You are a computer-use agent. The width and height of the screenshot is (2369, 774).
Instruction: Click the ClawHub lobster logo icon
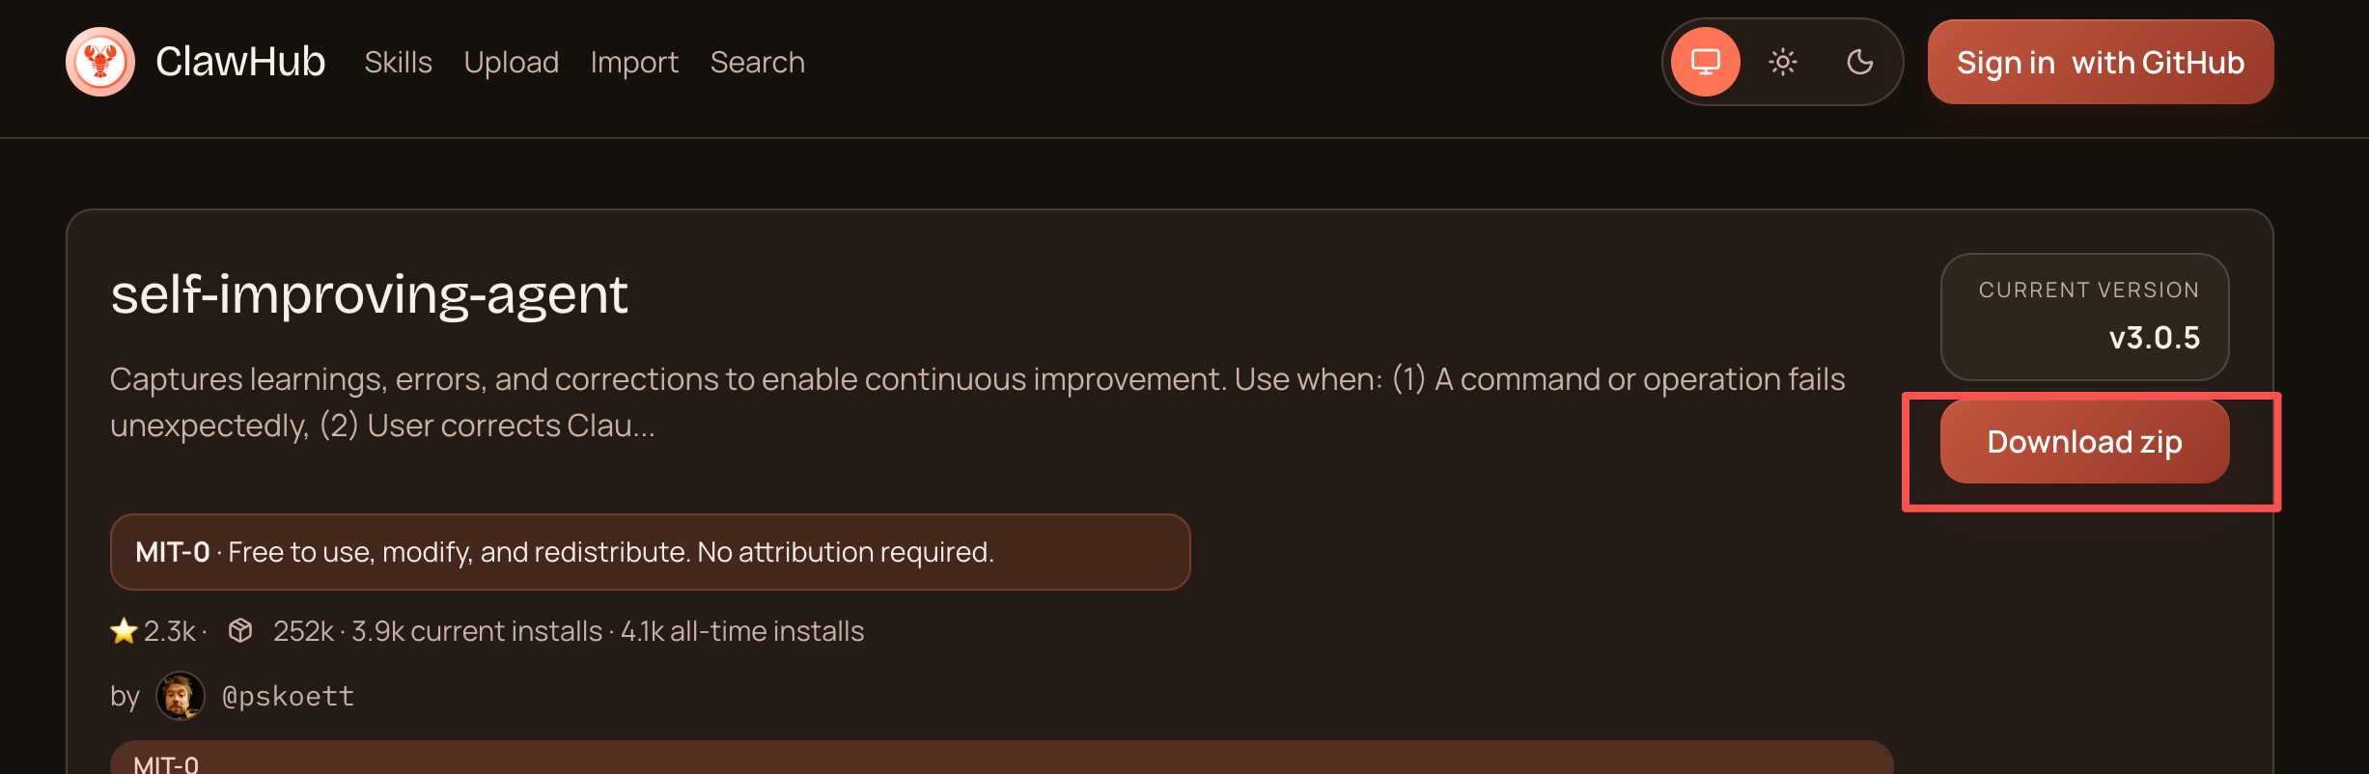point(100,62)
